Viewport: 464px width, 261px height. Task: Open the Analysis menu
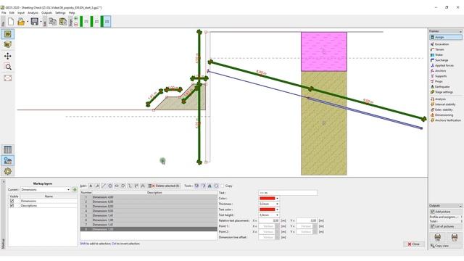tap(33, 13)
